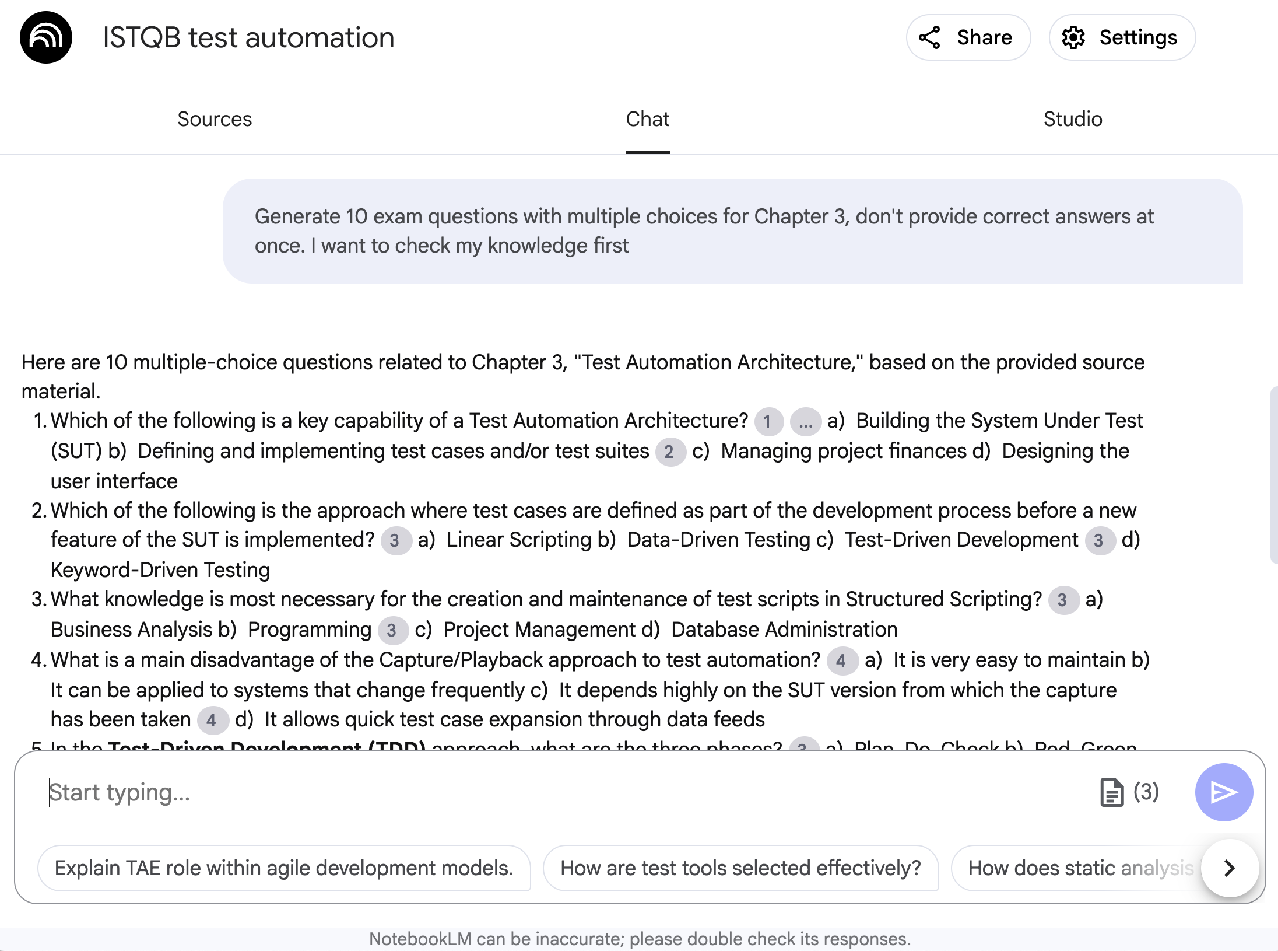Click the user prompt message bubble
Image resolution: width=1278 pixels, height=951 pixels.
(x=733, y=231)
